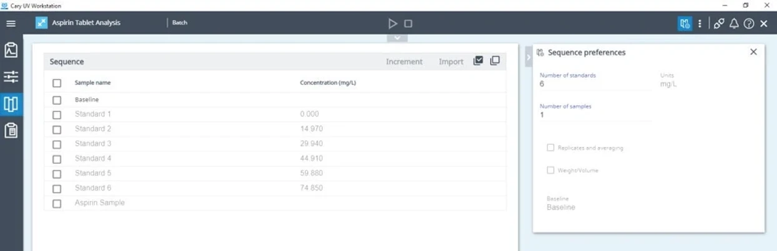Check the Standard 4 row checkbox
This screenshot has height=251, width=777.
click(x=57, y=159)
